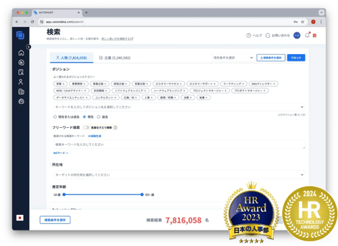Expand 所在地 location dropdown
338x246 pixels.
301,175
